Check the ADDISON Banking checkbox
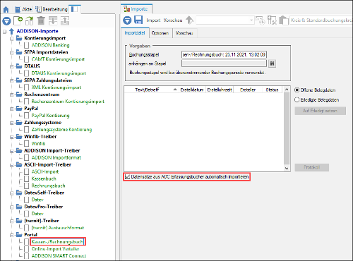 [x=27, y=45]
